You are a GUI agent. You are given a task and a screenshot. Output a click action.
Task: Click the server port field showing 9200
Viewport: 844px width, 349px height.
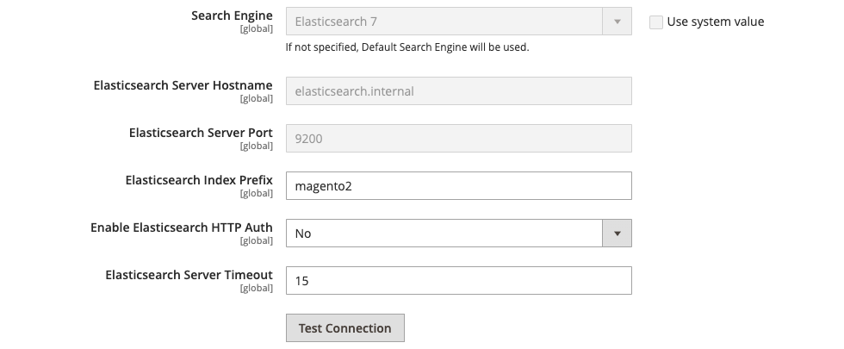tap(458, 139)
